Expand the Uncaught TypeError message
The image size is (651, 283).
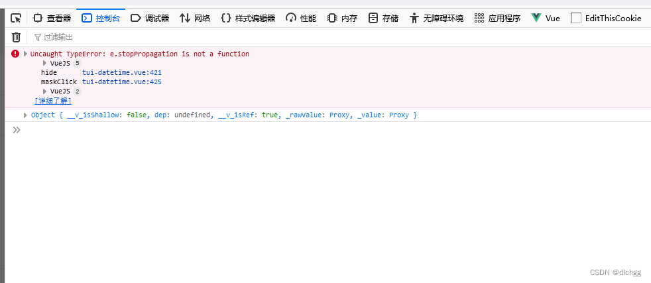tap(25, 54)
